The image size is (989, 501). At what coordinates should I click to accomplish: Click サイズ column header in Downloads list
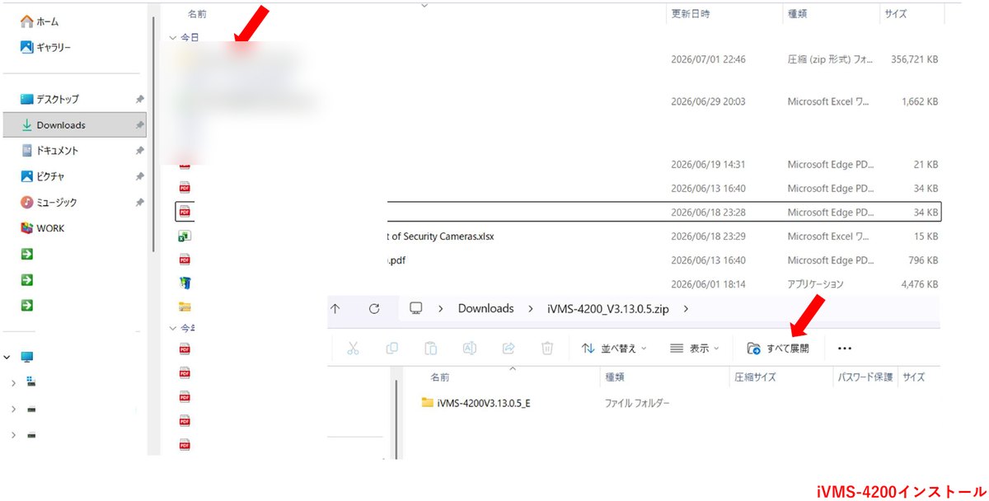895,14
